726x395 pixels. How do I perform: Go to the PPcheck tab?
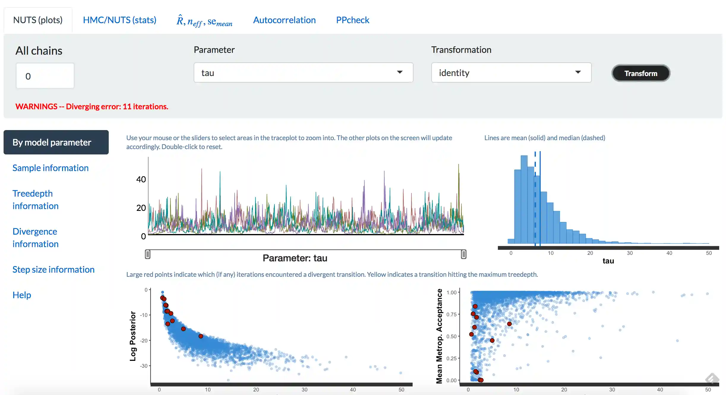coord(353,20)
